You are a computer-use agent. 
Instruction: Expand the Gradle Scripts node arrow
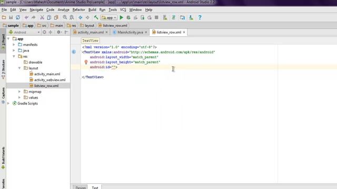point(8,103)
